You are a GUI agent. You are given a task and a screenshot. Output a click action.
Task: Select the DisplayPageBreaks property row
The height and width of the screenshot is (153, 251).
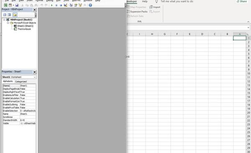[19, 89]
